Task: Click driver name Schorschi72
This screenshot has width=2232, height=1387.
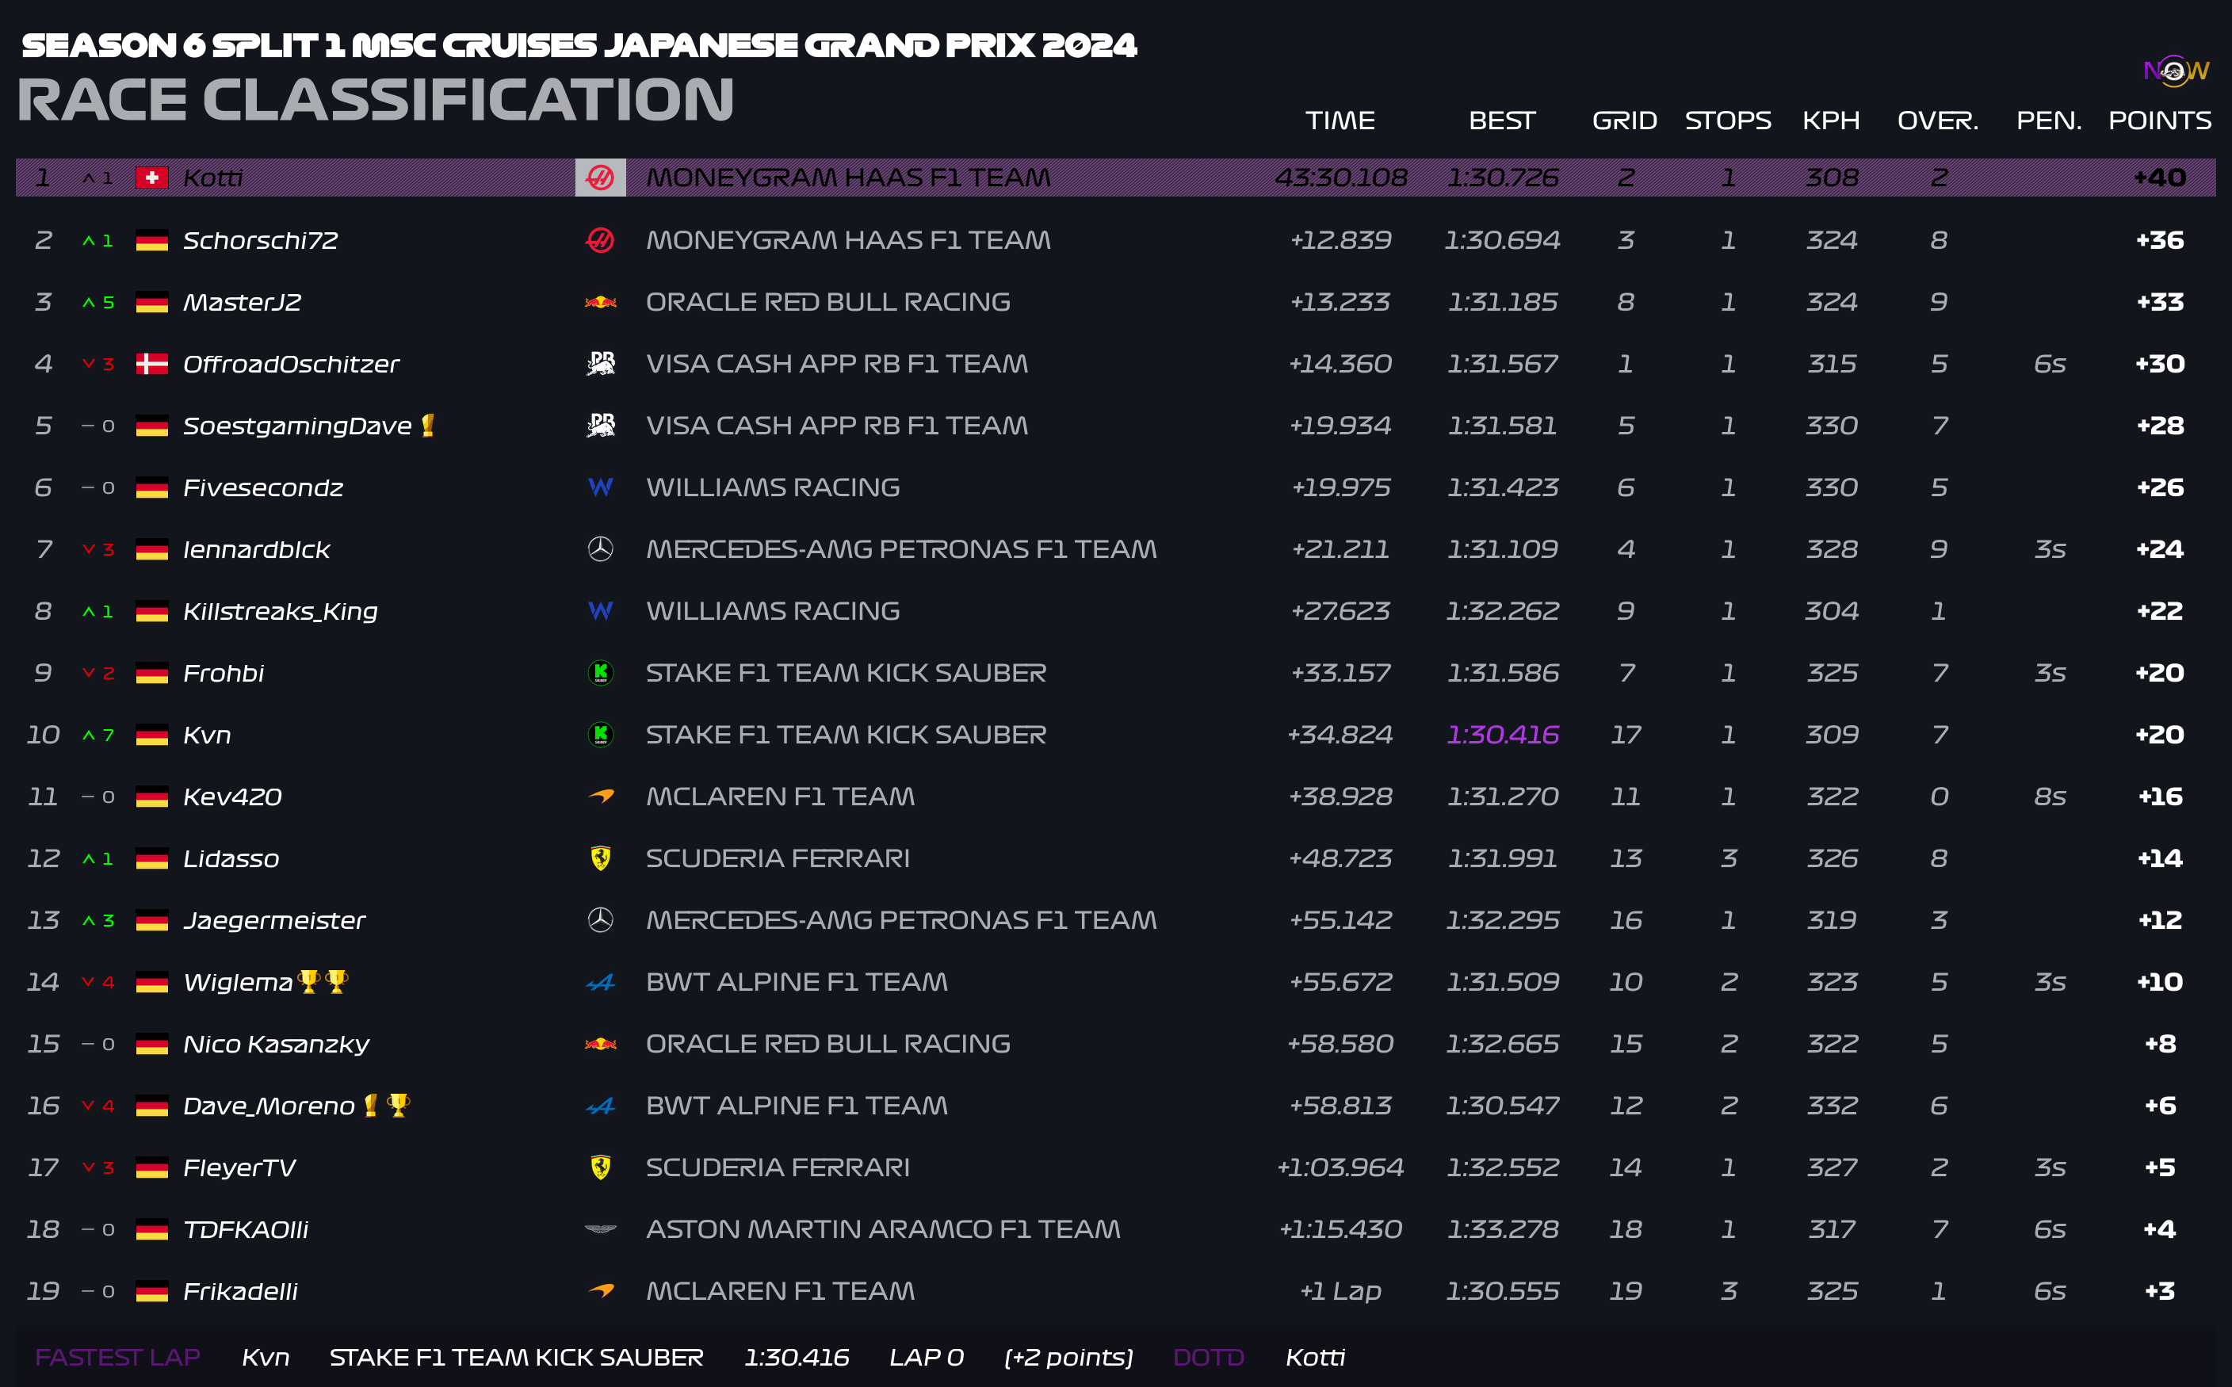Action: pos(261,240)
